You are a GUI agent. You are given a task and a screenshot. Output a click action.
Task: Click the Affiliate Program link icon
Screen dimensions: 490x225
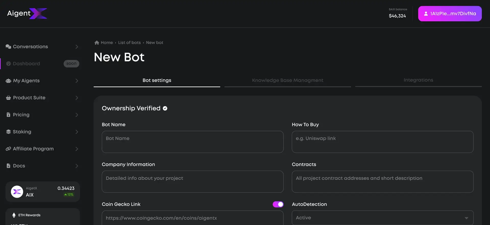[8, 149]
